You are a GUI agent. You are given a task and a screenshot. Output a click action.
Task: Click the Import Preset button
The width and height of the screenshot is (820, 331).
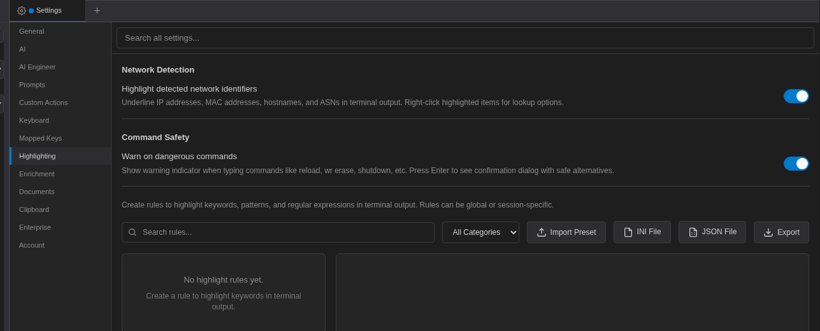[566, 232]
